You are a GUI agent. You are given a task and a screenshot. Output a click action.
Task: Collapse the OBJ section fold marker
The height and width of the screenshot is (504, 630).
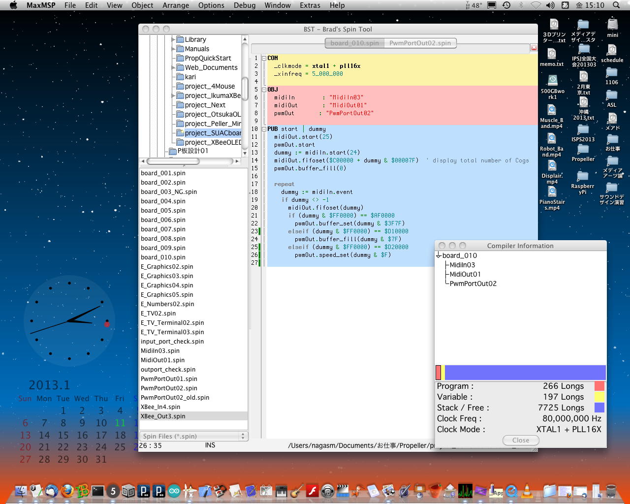point(264,90)
